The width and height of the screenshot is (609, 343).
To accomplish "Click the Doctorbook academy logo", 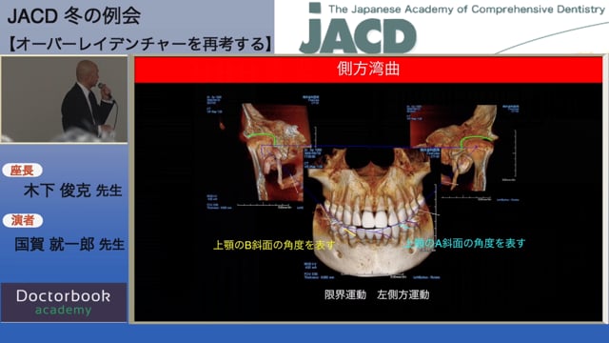I will 64,302.
